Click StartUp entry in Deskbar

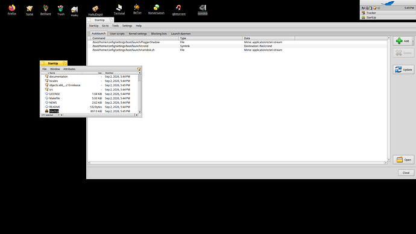388,17
